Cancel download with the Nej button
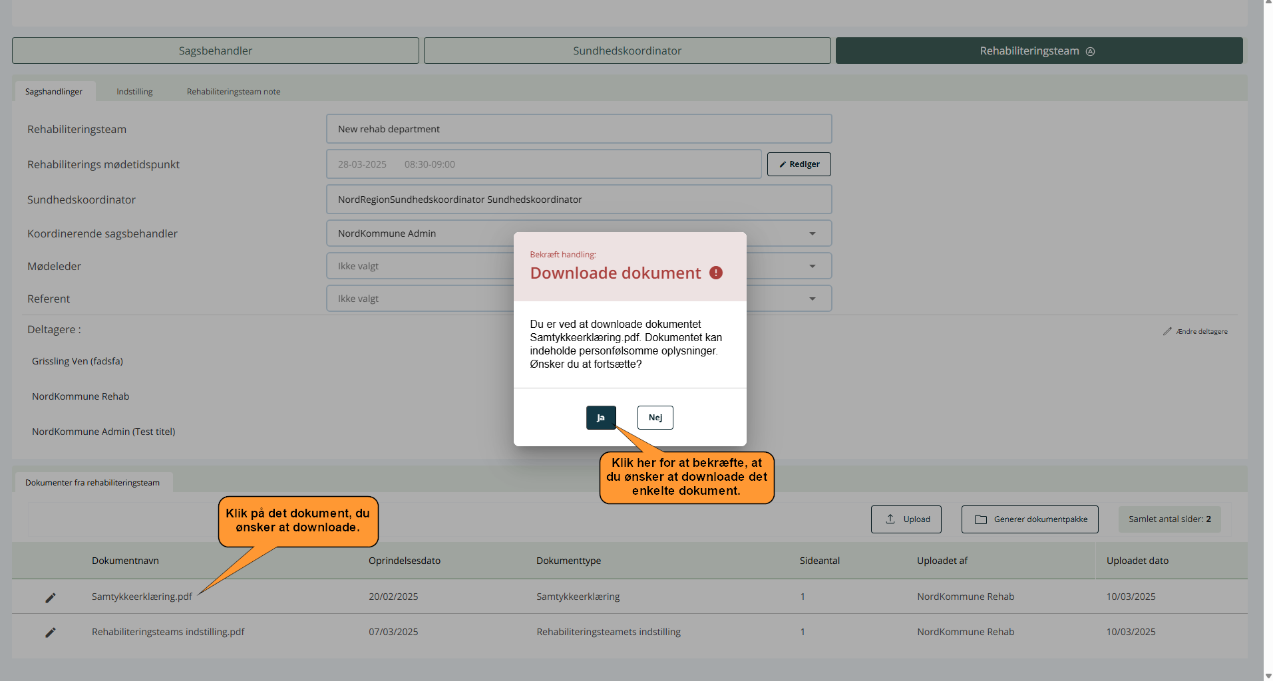This screenshot has height=681, width=1273. pos(655,418)
